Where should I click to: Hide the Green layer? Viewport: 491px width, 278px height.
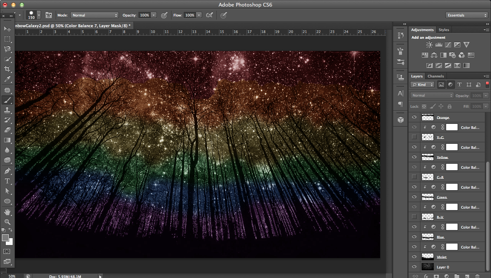414,197
